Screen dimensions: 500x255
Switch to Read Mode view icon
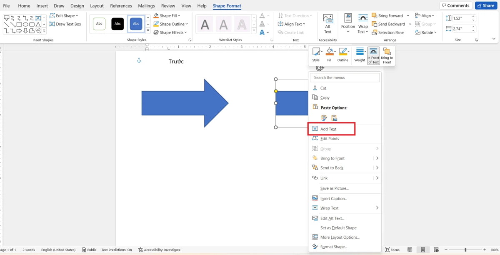[x=410, y=250]
